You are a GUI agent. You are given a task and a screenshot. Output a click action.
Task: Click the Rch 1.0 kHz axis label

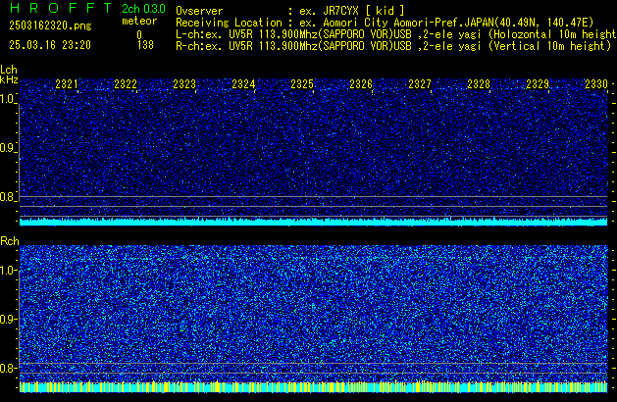click(8, 271)
